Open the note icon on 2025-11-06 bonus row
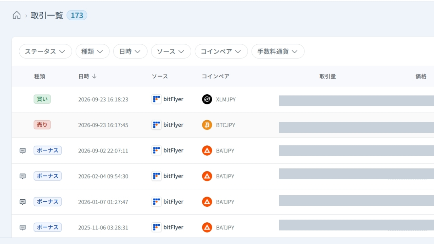The height and width of the screenshot is (244, 434). point(23,227)
